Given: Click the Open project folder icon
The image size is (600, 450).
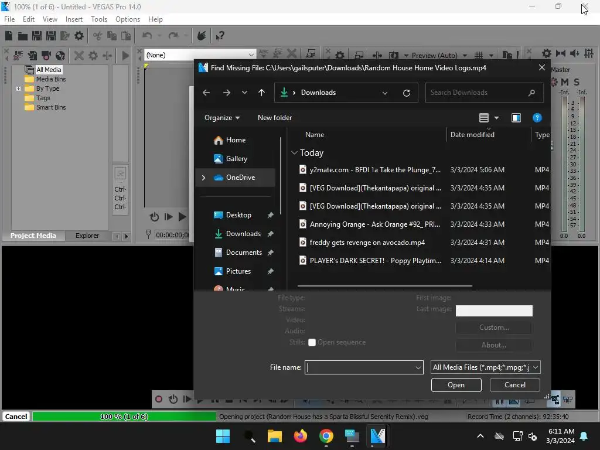Looking at the screenshot, I should [23, 36].
